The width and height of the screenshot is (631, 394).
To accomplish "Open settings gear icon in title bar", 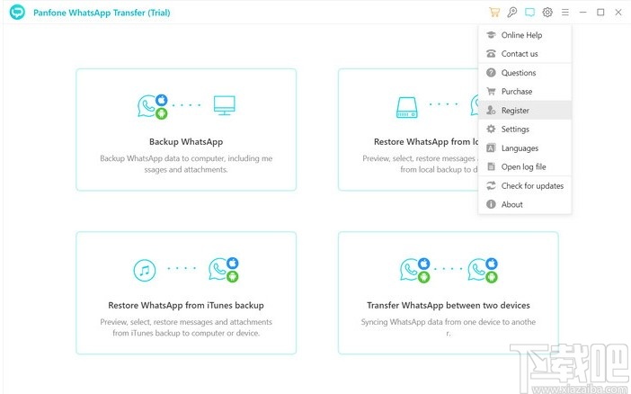I will [x=547, y=12].
